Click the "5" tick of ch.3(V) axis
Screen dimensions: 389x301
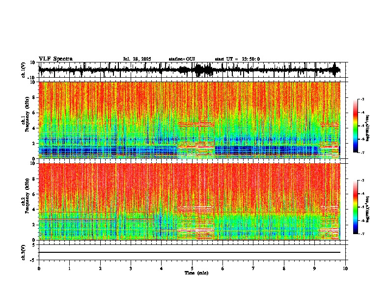(x=34, y=245)
